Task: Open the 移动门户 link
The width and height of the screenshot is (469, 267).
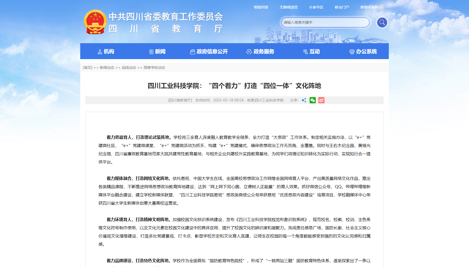Action: (x=342, y=7)
